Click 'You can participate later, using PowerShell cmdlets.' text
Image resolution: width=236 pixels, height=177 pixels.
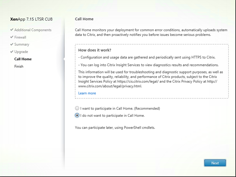115,128
